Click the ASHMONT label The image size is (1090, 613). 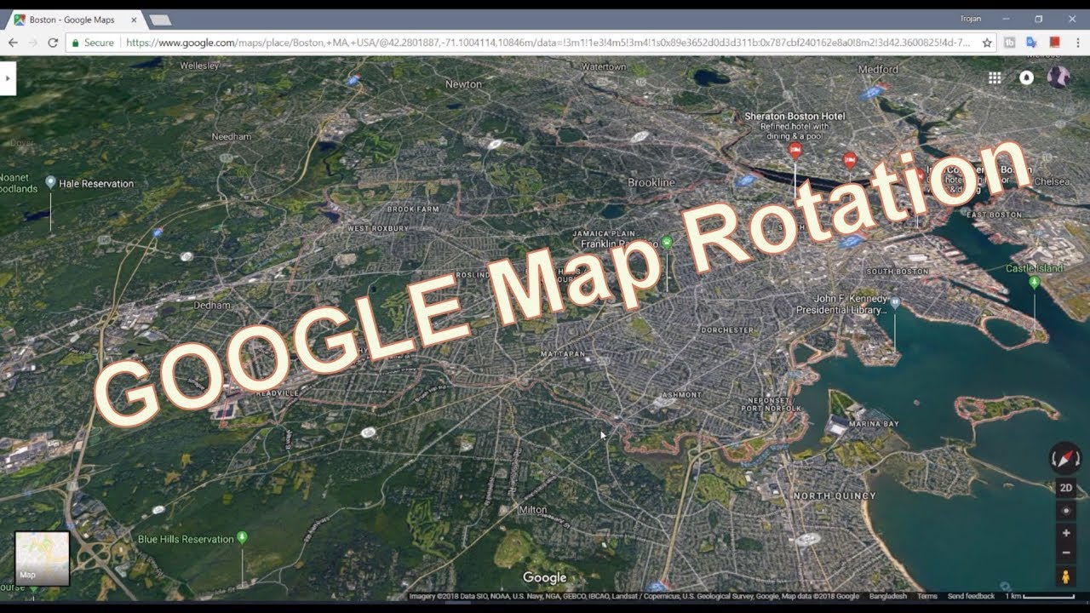[x=681, y=395]
